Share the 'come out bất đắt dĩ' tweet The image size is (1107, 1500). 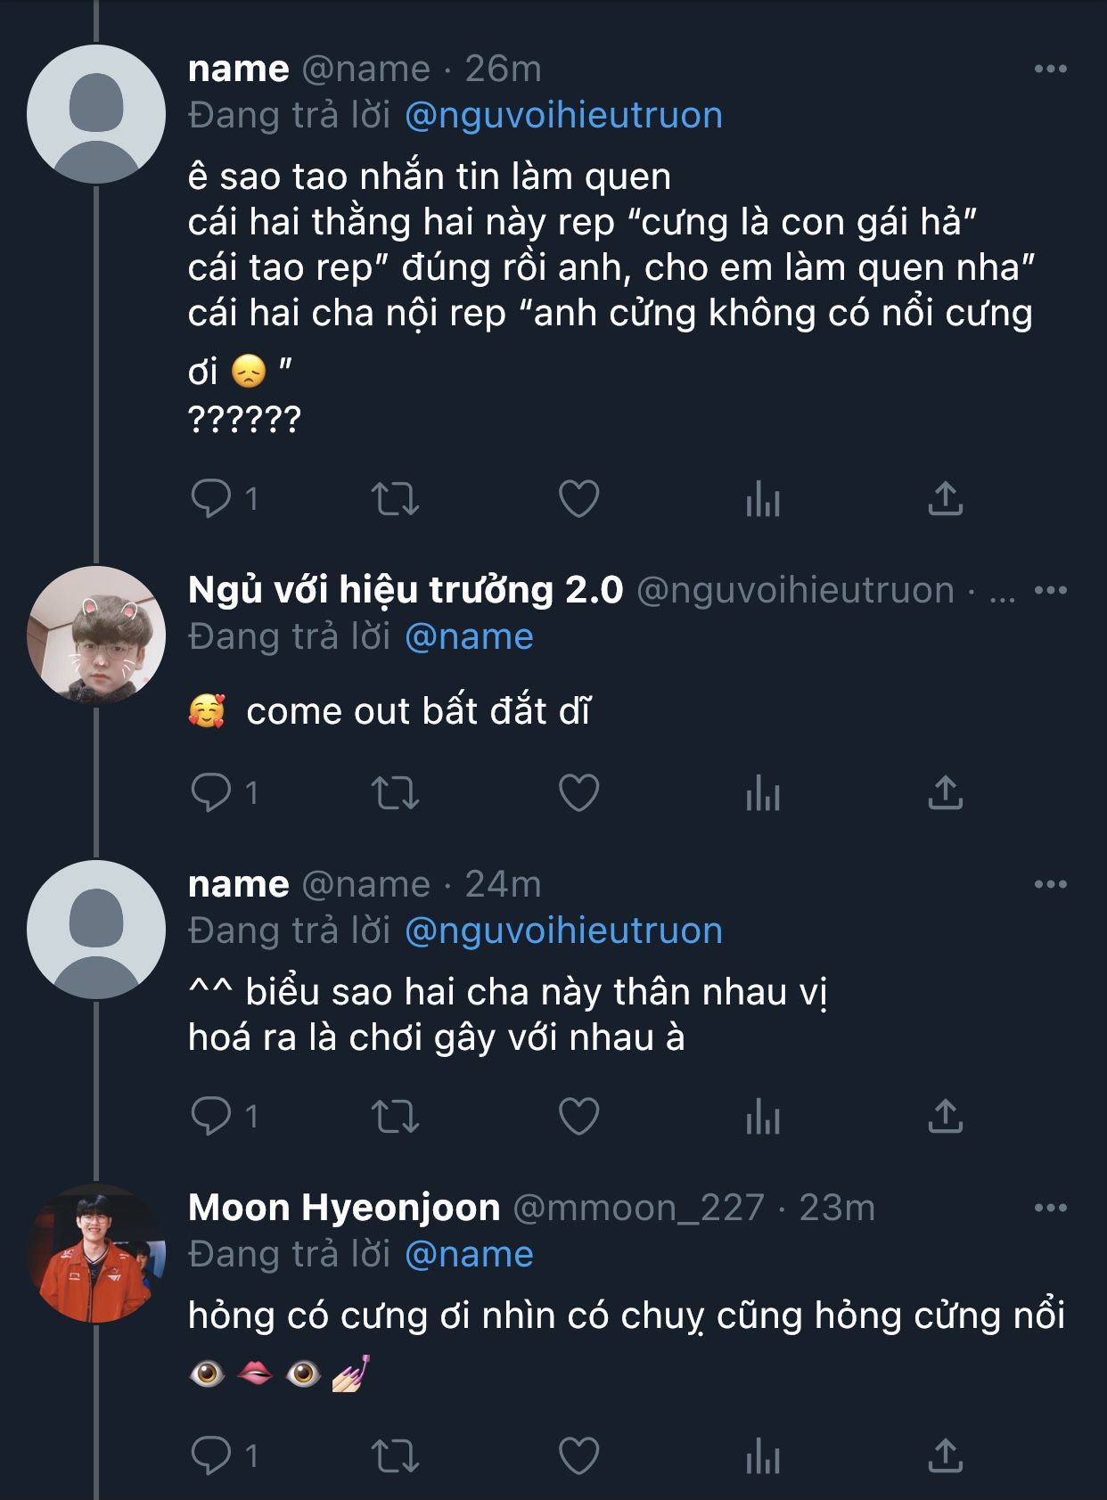click(946, 792)
